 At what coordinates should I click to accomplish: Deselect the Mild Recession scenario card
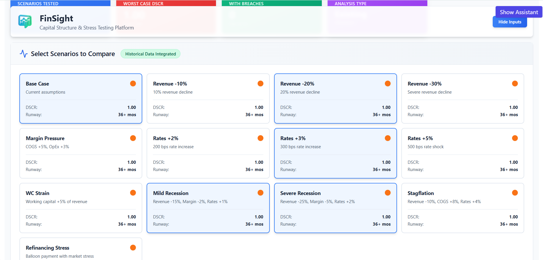pyautogui.click(x=208, y=208)
